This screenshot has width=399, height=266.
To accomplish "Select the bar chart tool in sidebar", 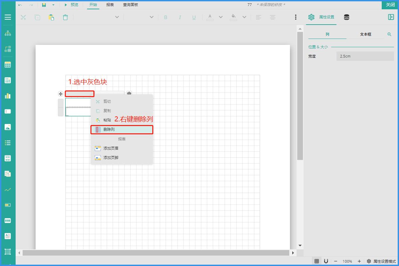I will (8, 96).
